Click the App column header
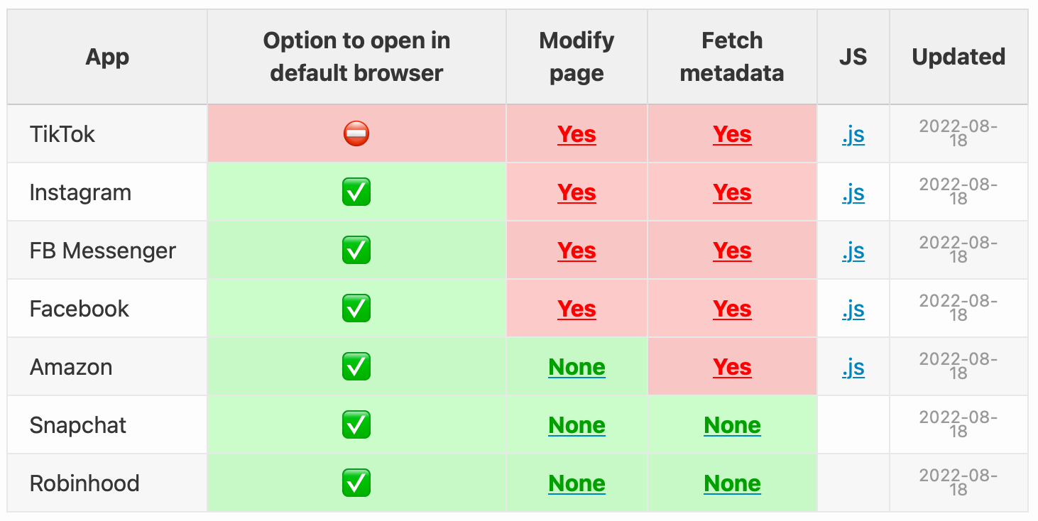 (107, 57)
